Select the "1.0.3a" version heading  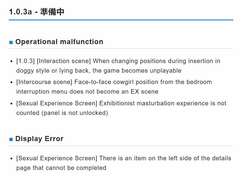[20, 12]
